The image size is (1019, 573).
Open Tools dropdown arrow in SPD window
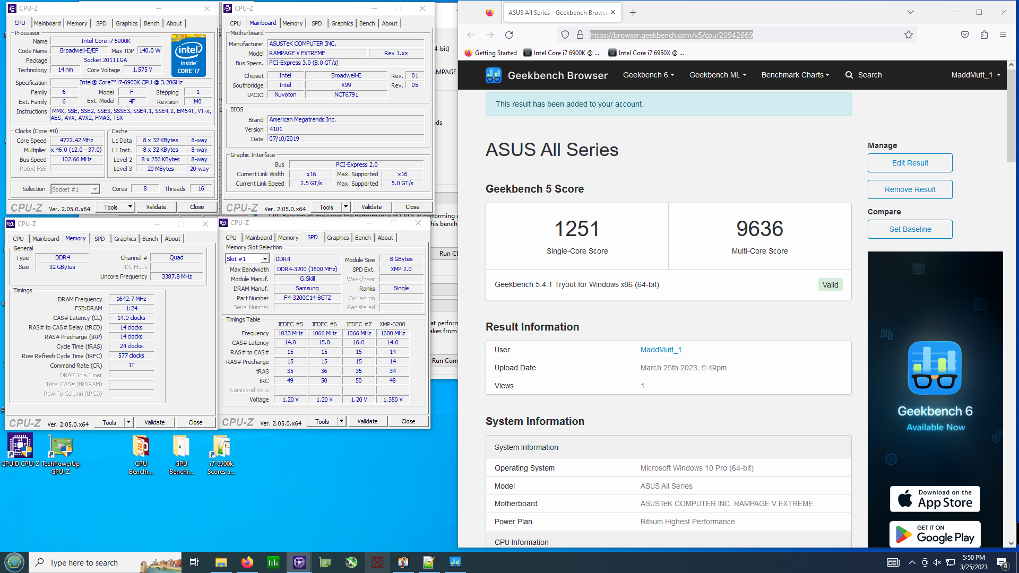[x=341, y=421]
